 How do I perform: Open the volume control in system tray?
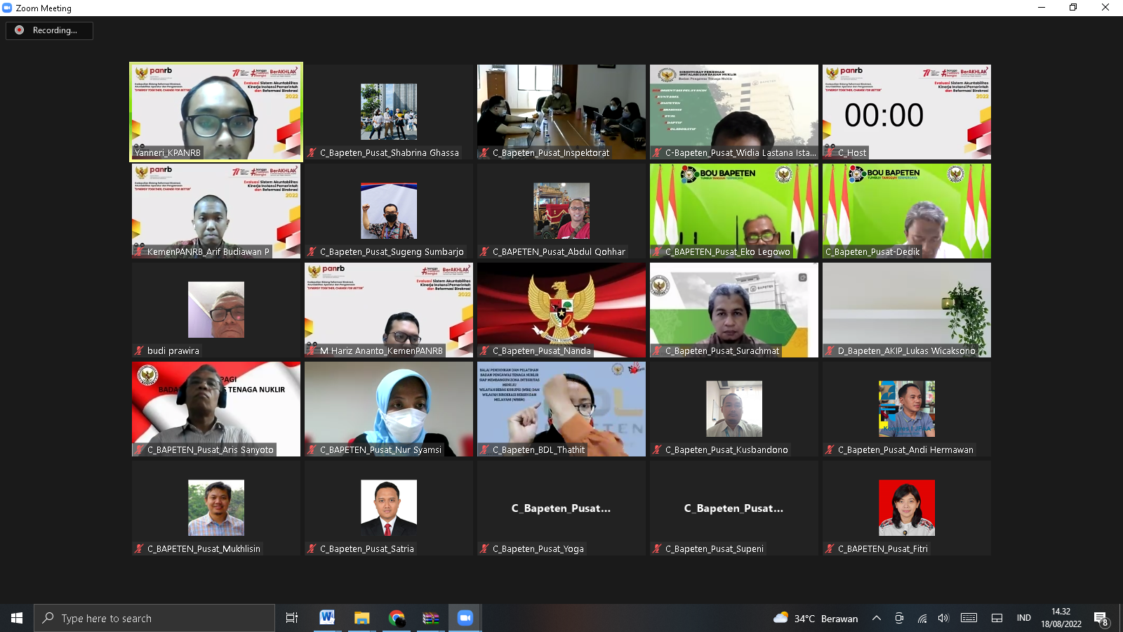pos(943,618)
